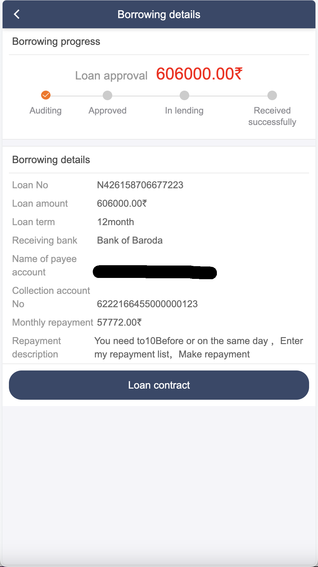Click the repayment description text
Viewport: 318px width, 567px height.
click(198, 348)
